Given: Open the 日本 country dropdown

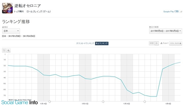Looking at the screenshot, I should tap(11, 31).
